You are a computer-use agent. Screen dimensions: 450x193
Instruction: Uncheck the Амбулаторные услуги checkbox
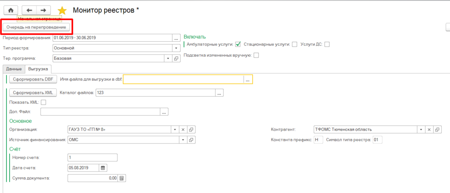[x=238, y=44]
